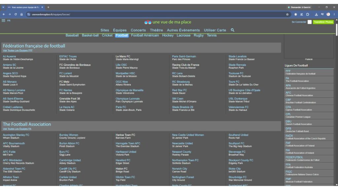Open Olympique de Marseille team link

pyautogui.click(x=129, y=90)
